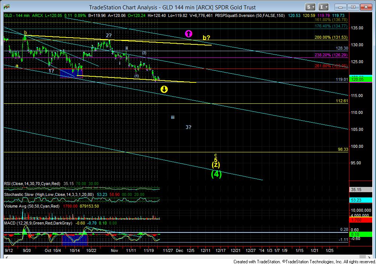Click the '(1)' sub-wave label
376x264 pixels.
136,76
